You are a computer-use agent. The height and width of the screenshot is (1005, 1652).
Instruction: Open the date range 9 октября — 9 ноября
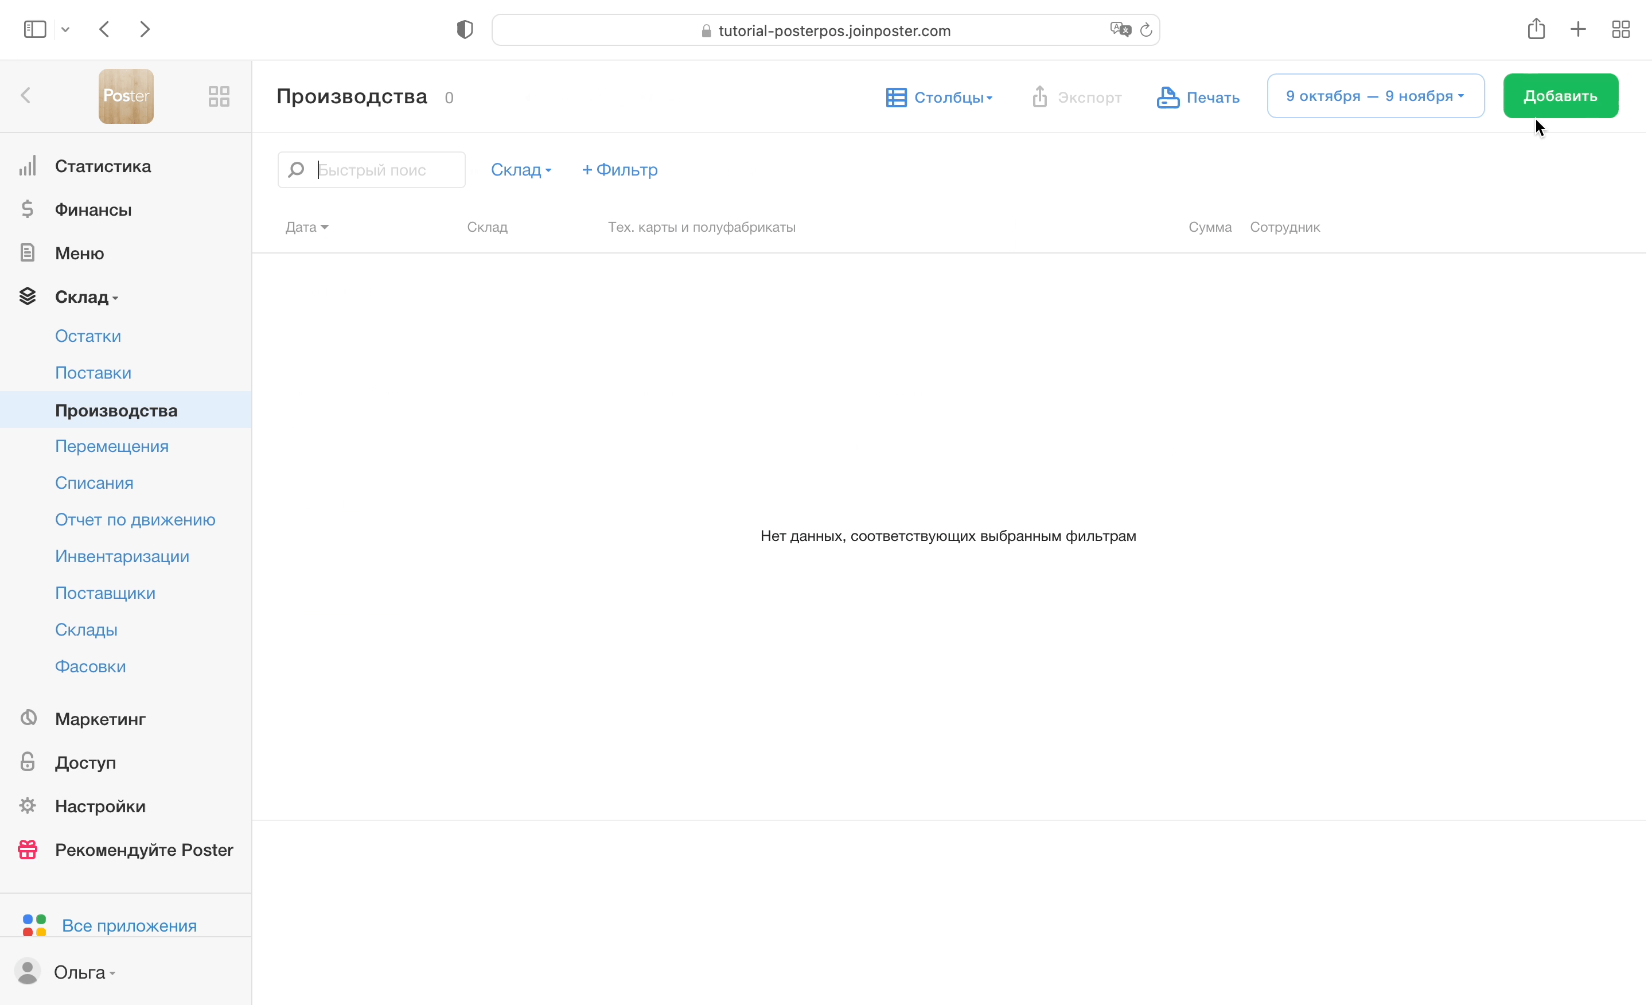pyautogui.click(x=1375, y=96)
